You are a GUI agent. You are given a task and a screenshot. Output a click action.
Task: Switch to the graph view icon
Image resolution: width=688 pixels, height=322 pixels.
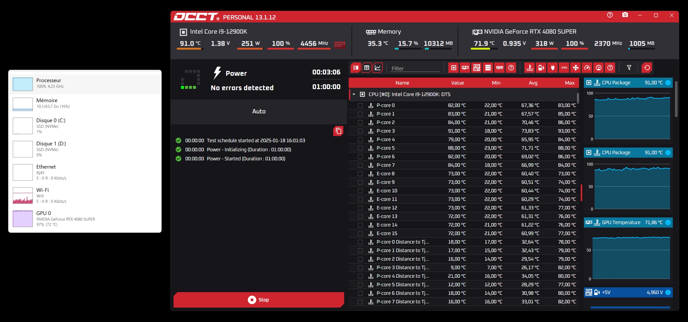tap(378, 68)
